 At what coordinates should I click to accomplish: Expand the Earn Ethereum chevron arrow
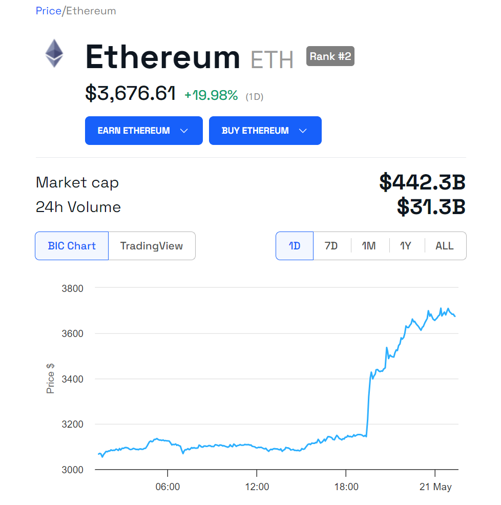click(184, 131)
